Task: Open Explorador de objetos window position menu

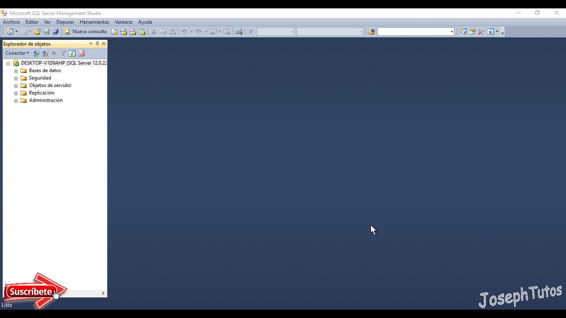Action: point(91,44)
